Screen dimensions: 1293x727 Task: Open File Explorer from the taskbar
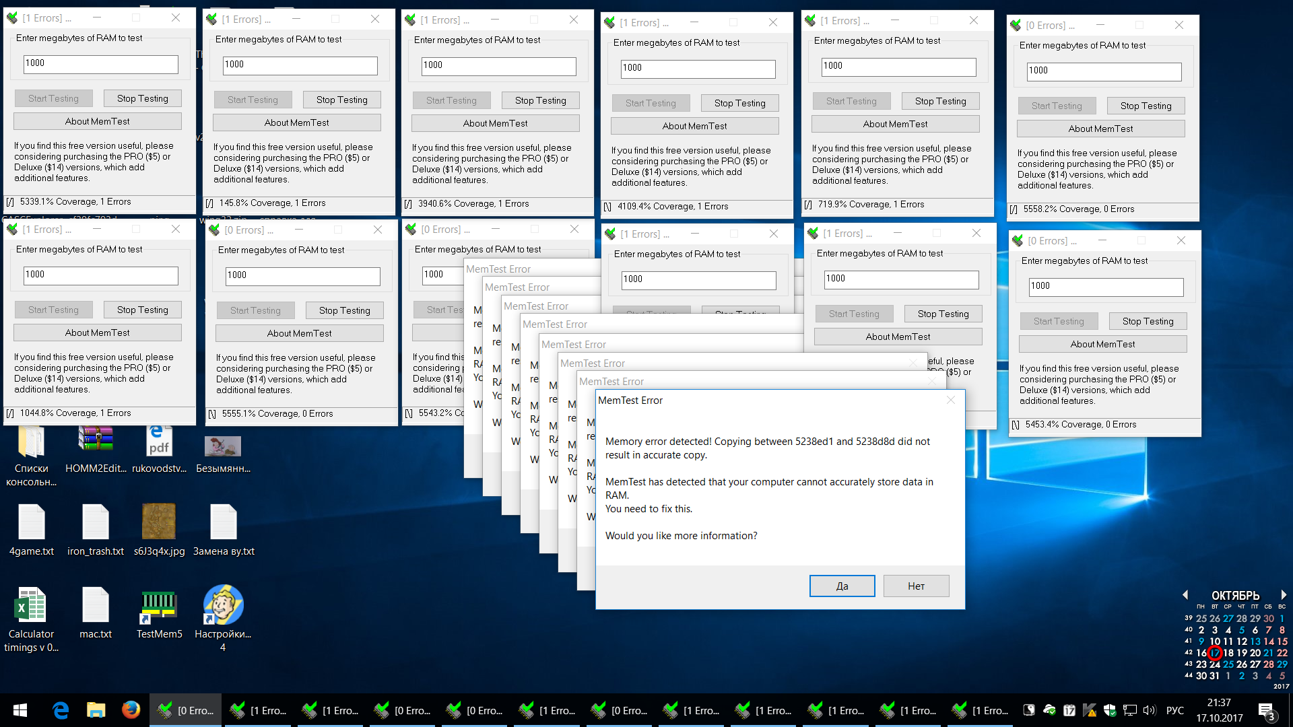(96, 710)
